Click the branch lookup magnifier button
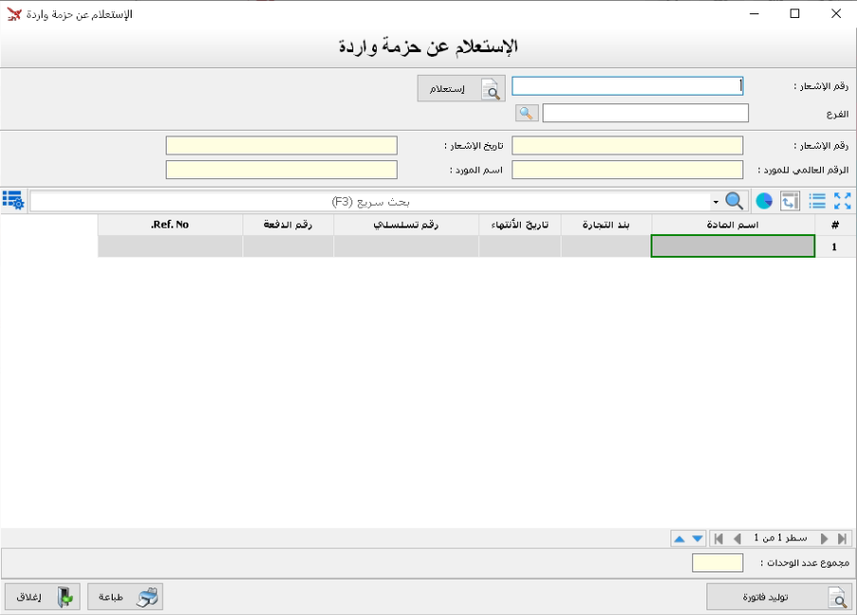Viewport: 857px width, 615px height. coord(527,114)
